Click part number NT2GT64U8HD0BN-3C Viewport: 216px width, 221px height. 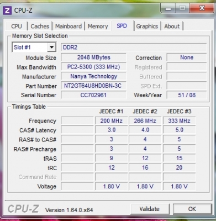point(93,86)
